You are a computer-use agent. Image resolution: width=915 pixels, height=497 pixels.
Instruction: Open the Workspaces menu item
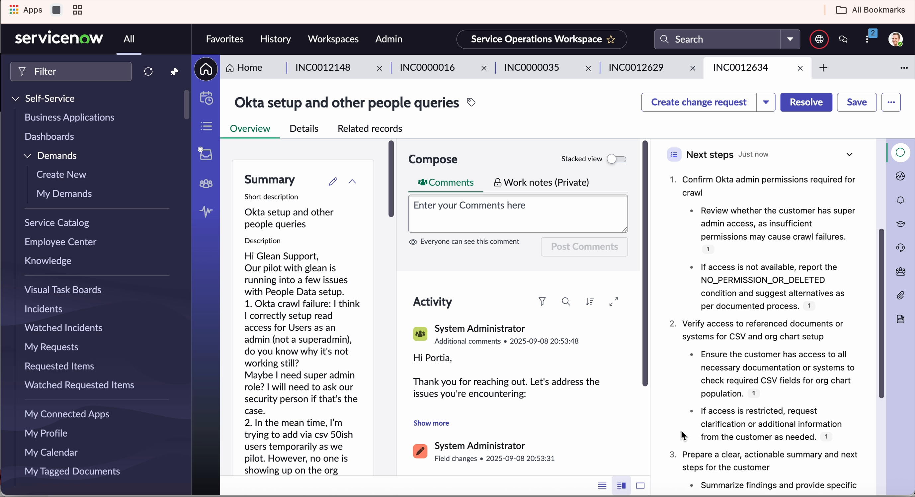[x=333, y=39]
